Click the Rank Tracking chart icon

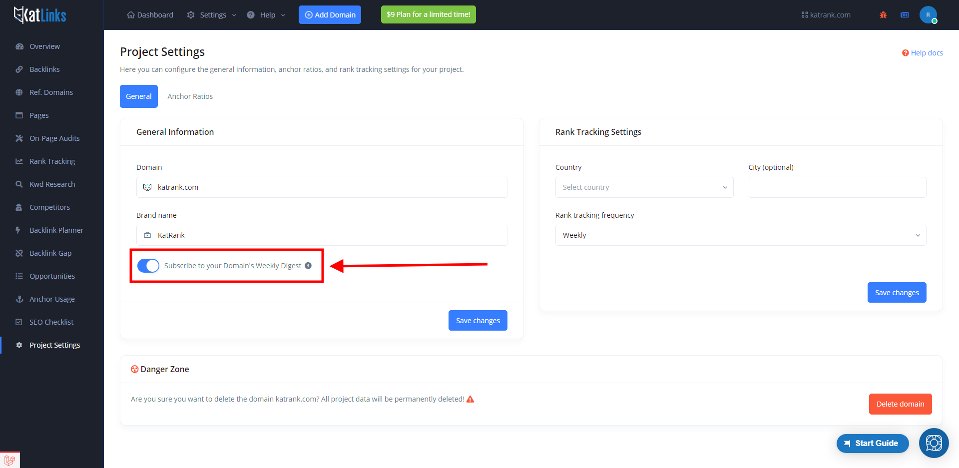[19, 161]
